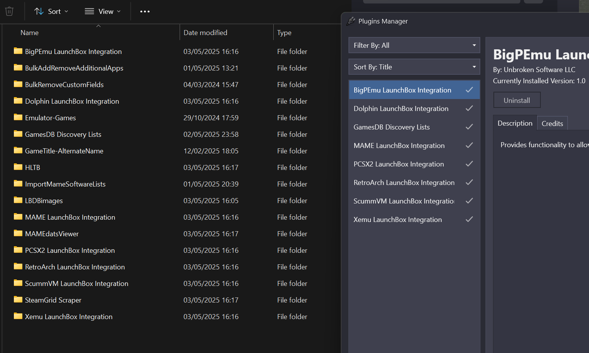The image size is (589, 353).
Task: Click folder icon of Emulator-Games
Action: (x=18, y=117)
